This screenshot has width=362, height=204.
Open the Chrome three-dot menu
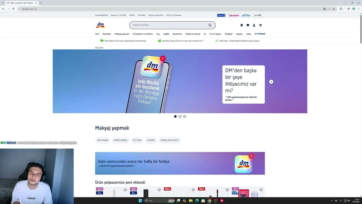(359, 9)
